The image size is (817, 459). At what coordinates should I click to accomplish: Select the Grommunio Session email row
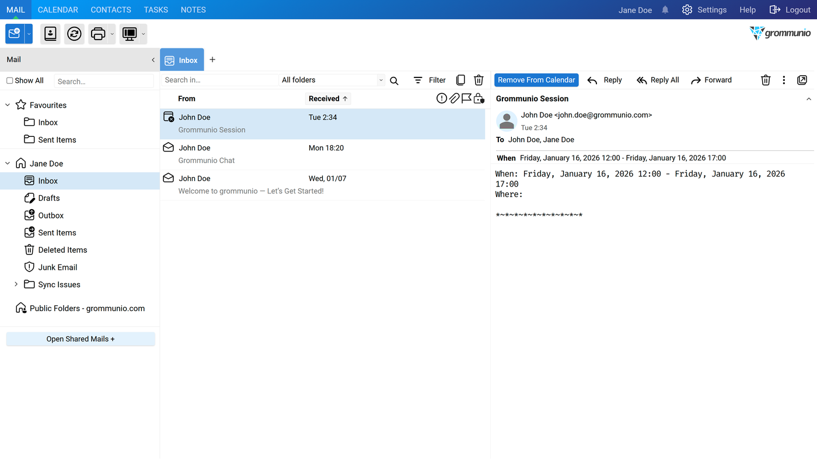(x=323, y=124)
